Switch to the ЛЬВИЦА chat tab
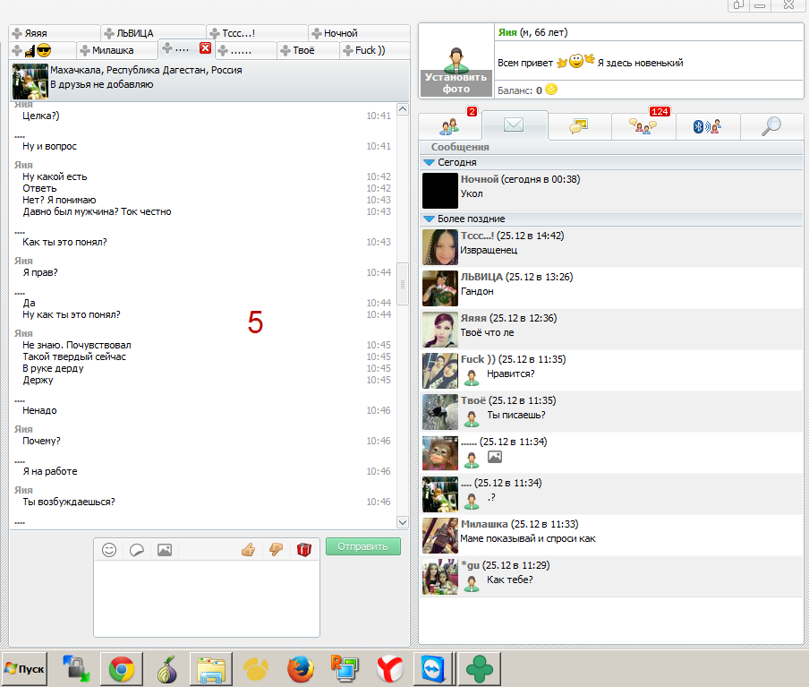 tap(153, 33)
